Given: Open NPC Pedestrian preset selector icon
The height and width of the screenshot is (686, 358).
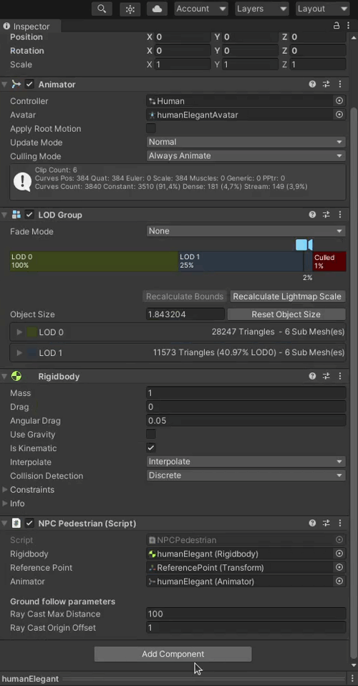Looking at the screenshot, I should [326, 523].
